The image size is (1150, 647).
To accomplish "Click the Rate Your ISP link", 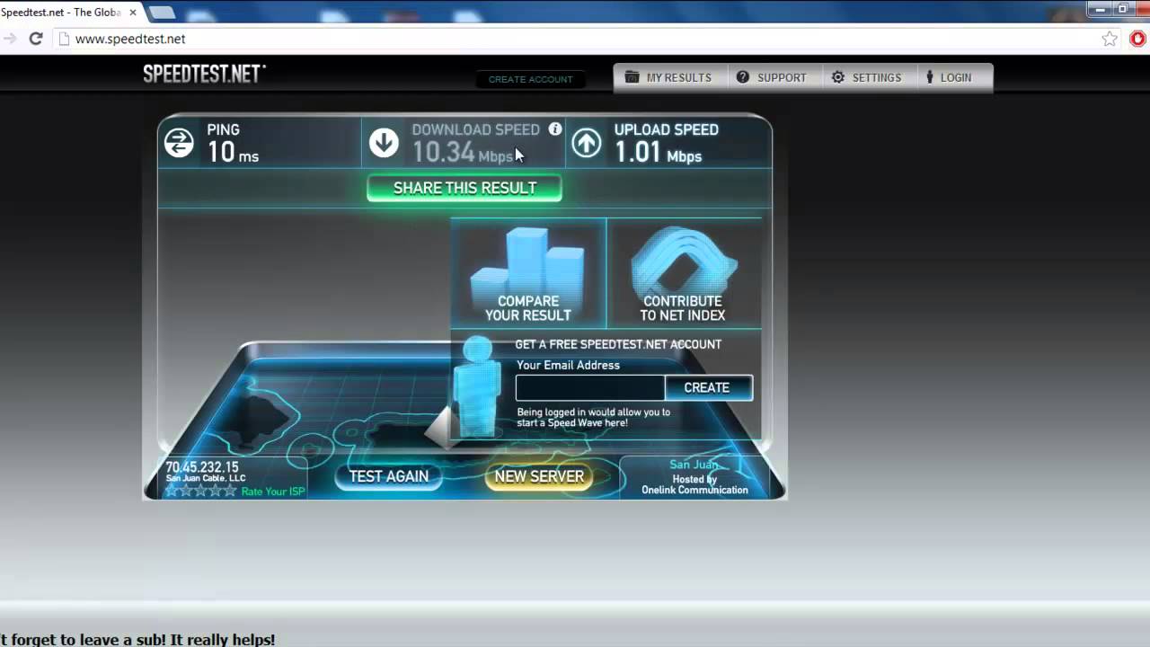I will click(x=273, y=492).
